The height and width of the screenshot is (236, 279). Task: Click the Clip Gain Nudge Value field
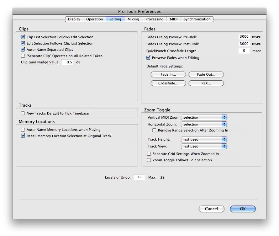(x=67, y=62)
